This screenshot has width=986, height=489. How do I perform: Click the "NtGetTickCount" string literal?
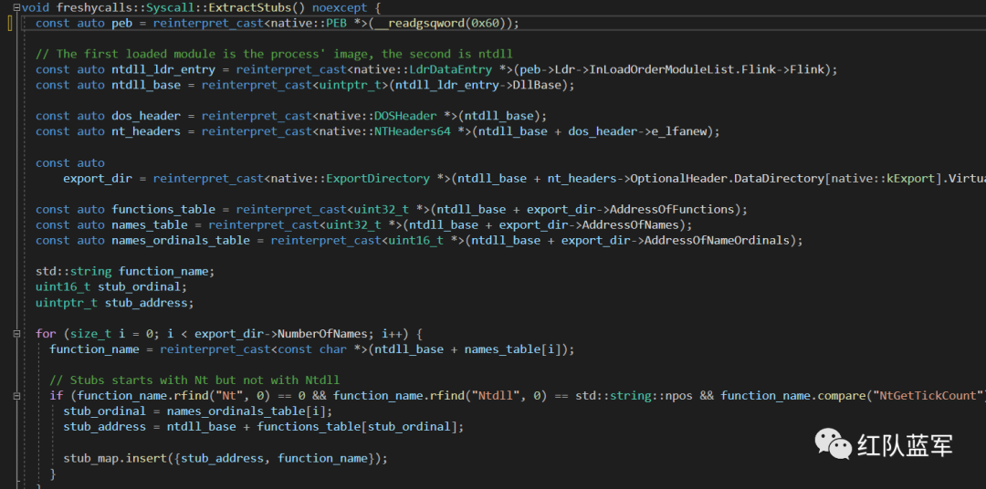928,395
